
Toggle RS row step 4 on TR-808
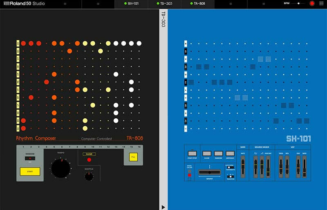point(47,82)
